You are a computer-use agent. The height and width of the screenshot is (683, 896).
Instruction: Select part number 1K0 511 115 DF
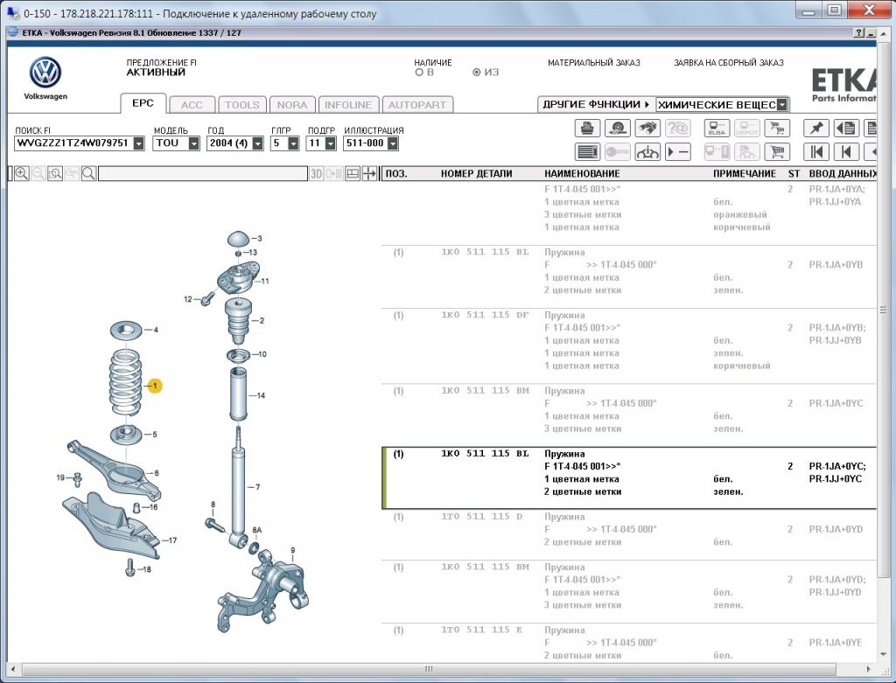click(x=485, y=315)
